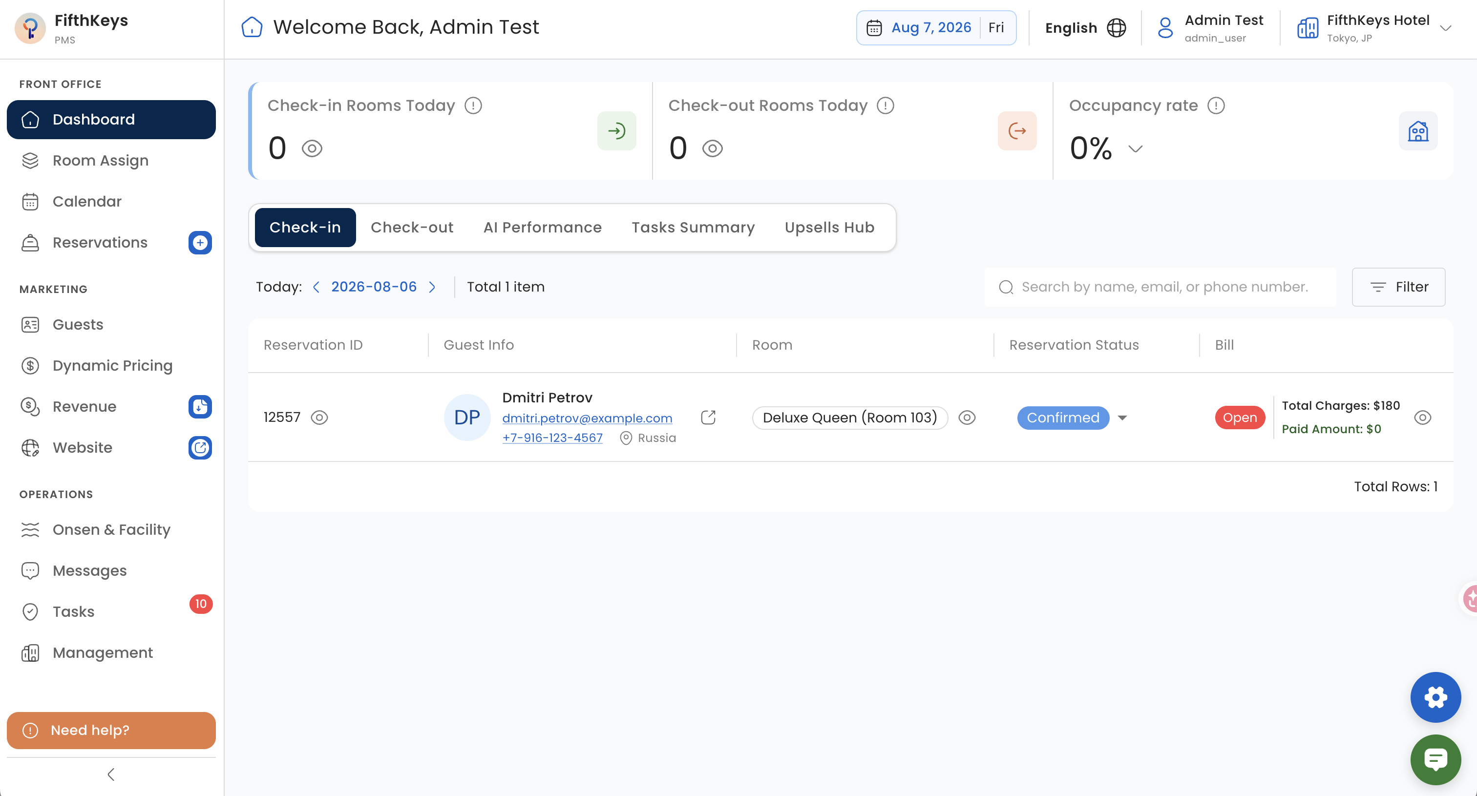Open Dmitri Petrov's guest profile link icon
1477x796 pixels.
pyautogui.click(x=708, y=417)
